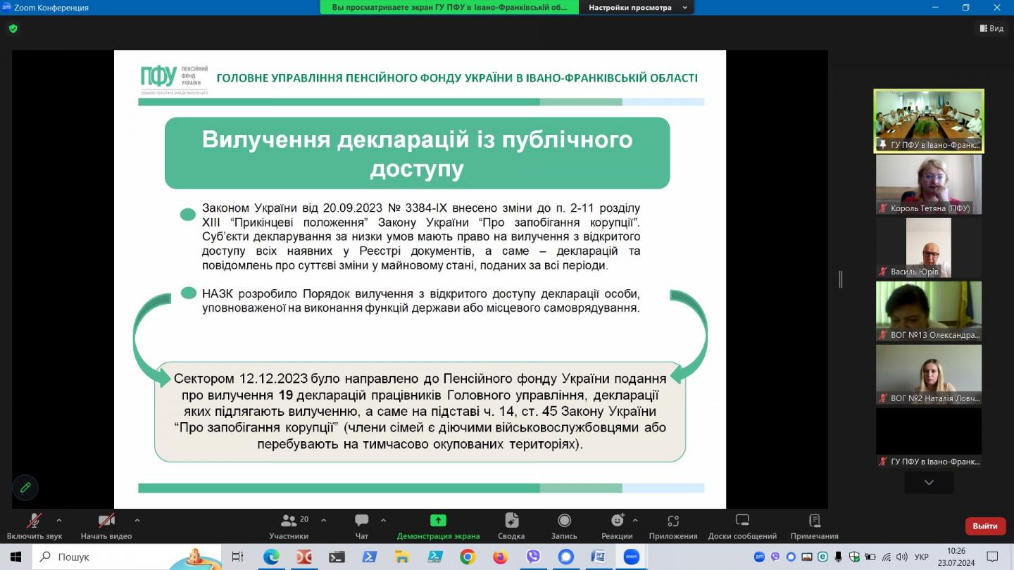1014x570 pixels.
Task: Click the green annotation pencil icon
Action: click(x=25, y=487)
